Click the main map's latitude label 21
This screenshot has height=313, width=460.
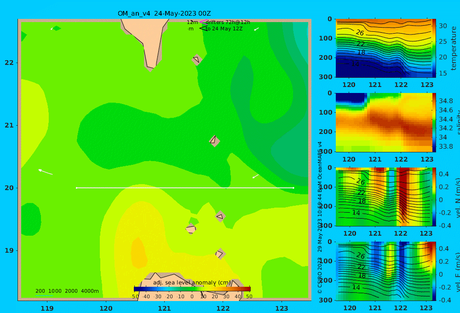point(9,125)
